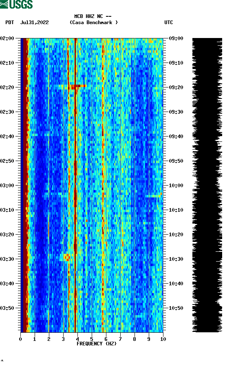Screen dimensions: 225x365
Task: Click frequency axis tick label '5'
Action: click(92, 339)
